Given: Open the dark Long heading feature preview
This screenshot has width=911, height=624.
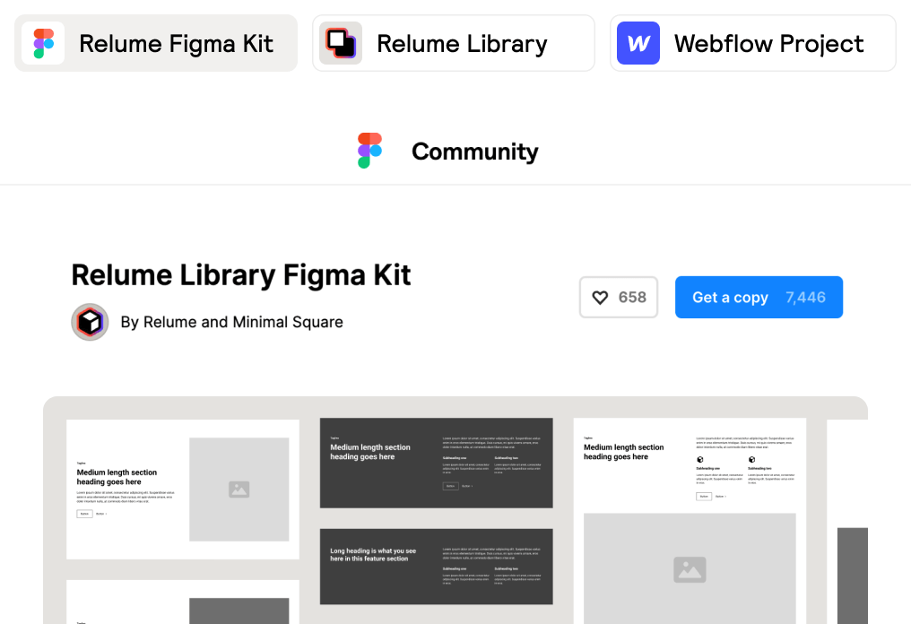Looking at the screenshot, I should point(437,567).
